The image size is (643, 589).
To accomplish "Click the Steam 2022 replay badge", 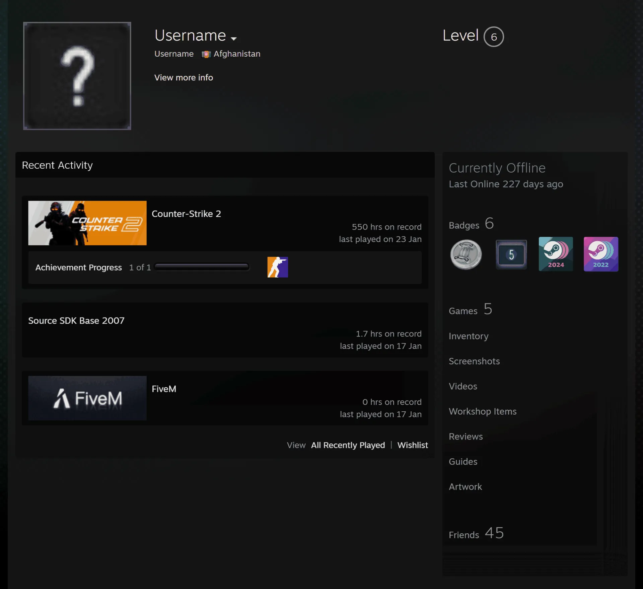I will [x=601, y=254].
